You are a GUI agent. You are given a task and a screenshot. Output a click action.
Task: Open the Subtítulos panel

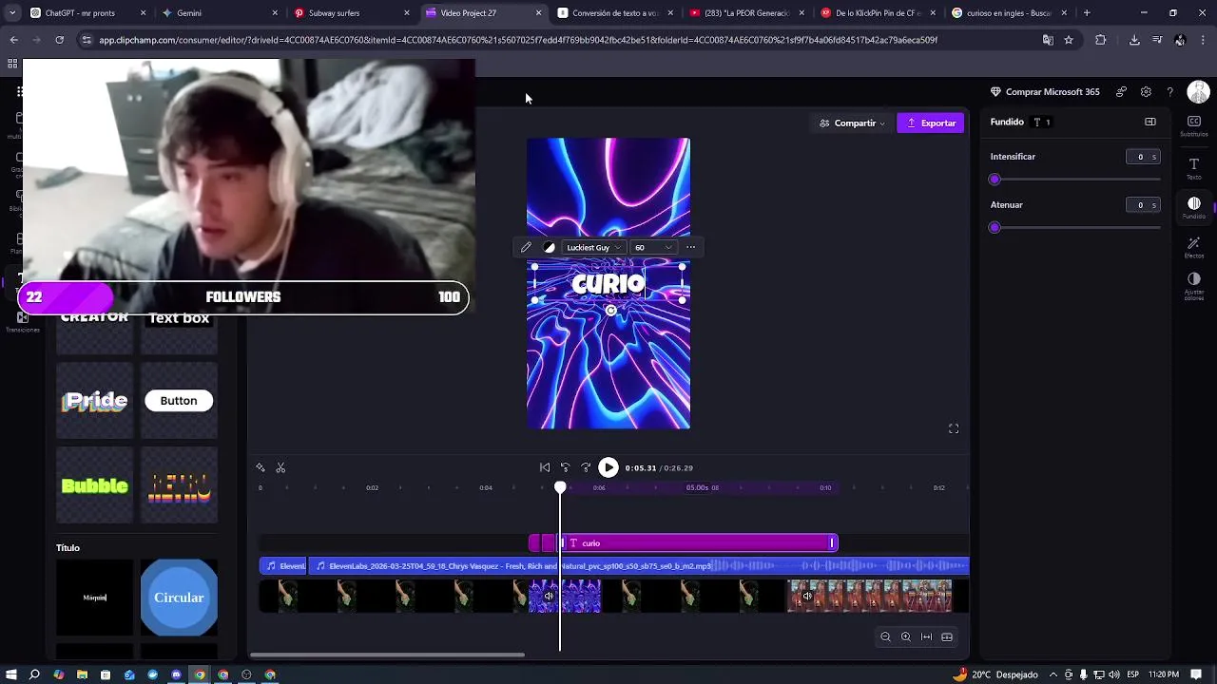[1194, 125]
